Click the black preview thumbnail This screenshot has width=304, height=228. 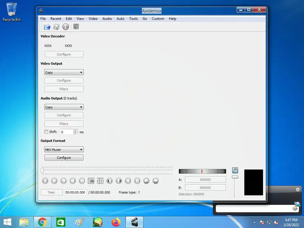click(254, 183)
